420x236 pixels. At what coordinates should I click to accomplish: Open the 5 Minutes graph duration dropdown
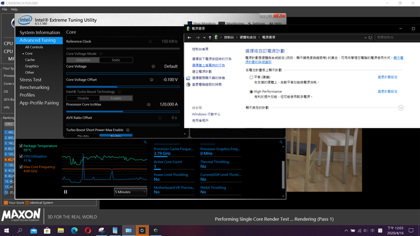pyautogui.click(x=131, y=192)
